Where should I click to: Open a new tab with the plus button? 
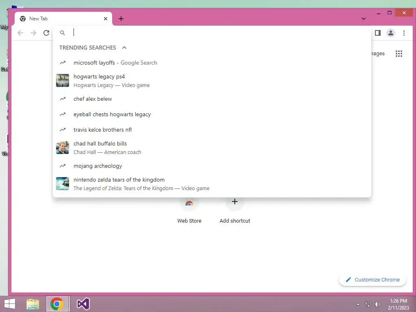click(x=121, y=19)
